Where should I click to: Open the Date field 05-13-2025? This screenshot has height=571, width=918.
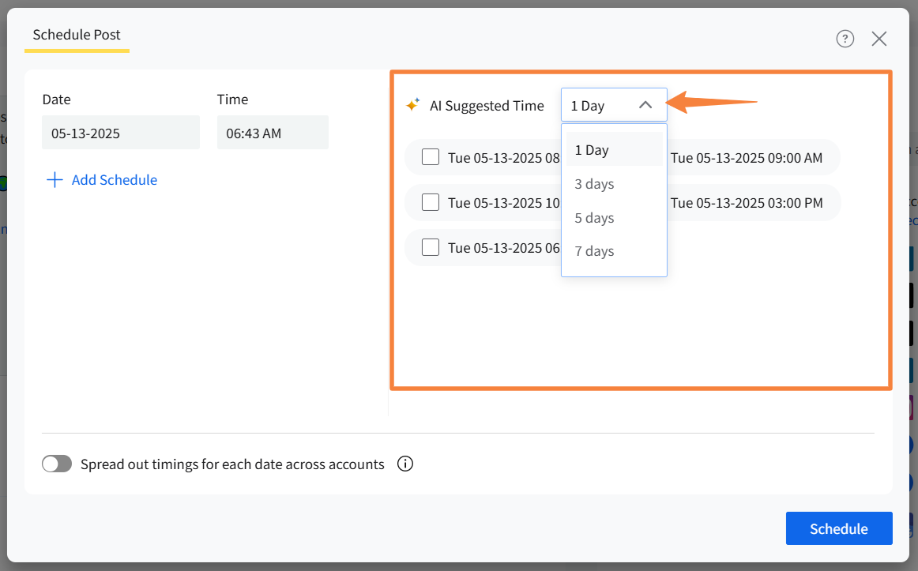[x=120, y=133]
